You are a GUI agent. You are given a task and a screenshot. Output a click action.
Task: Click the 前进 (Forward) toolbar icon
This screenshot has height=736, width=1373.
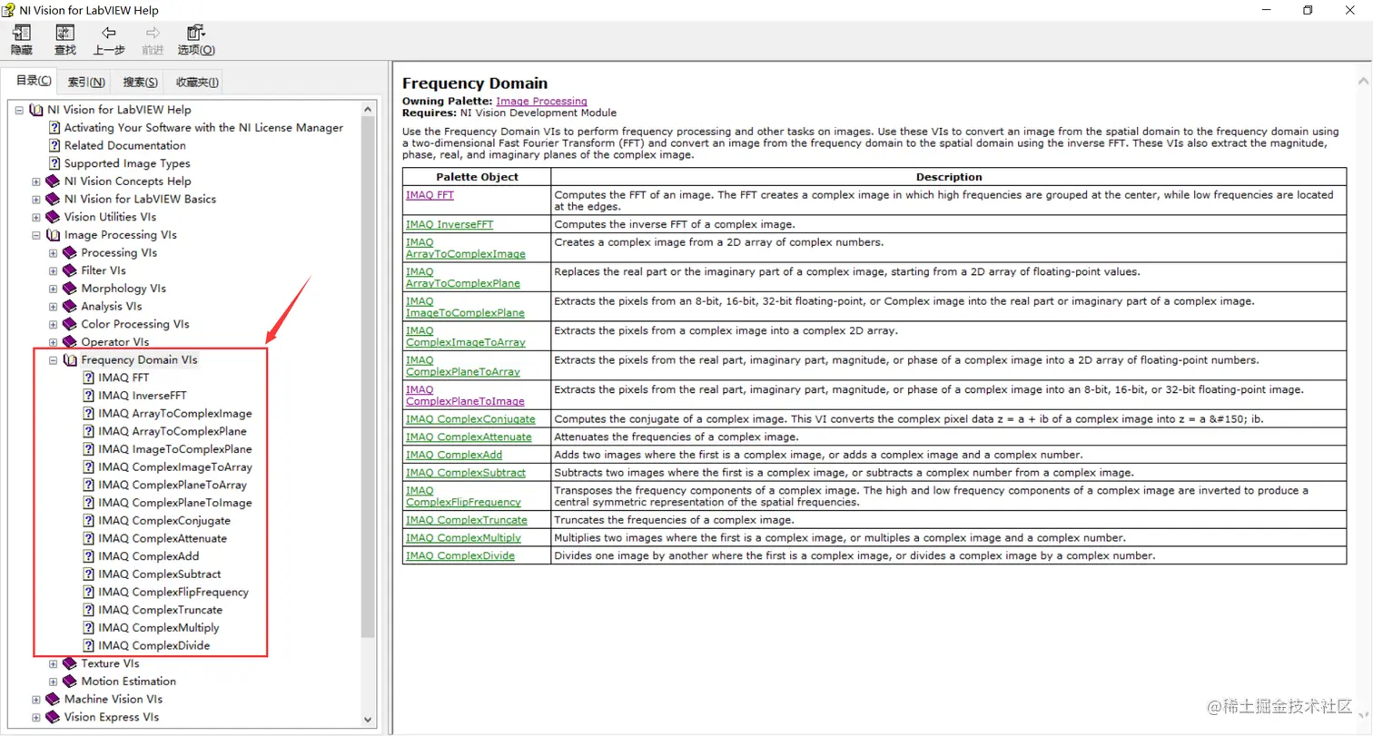(153, 34)
